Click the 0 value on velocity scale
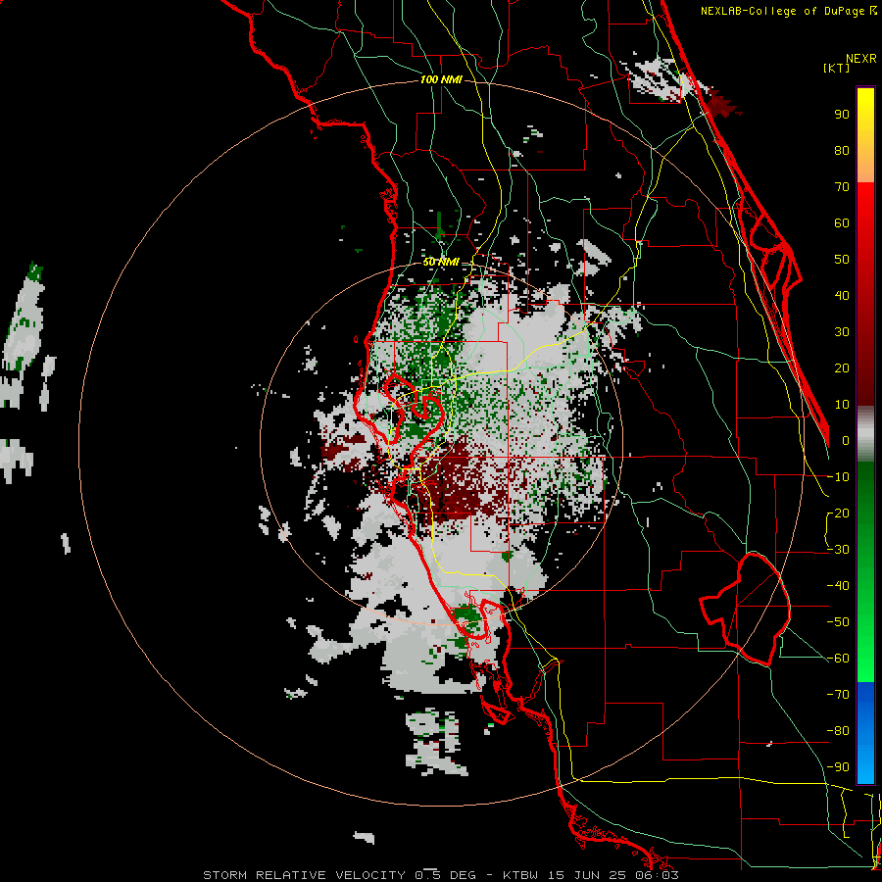Image resolution: width=882 pixels, height=882 pixels. pyautogui.click(x=846, y=441)
